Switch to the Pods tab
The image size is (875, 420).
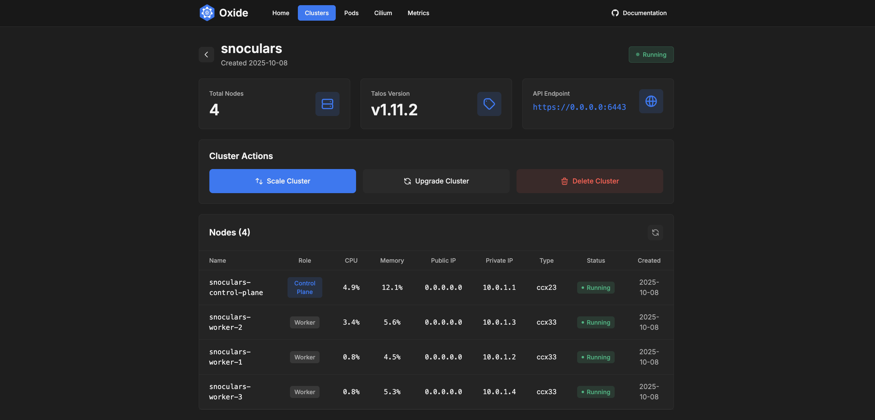pos(351,13)
